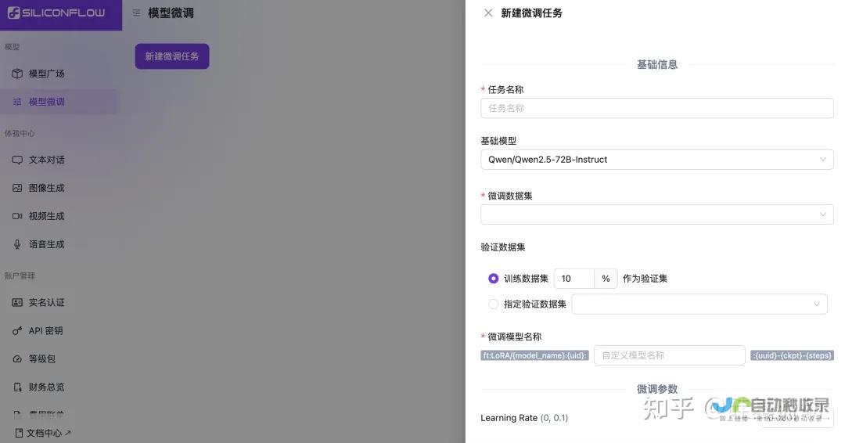The width and height of the screenshot is (845, 443).
Task: Click the 模型广场 cube icon
Action: pyautogui.click(x=17, y=74)
